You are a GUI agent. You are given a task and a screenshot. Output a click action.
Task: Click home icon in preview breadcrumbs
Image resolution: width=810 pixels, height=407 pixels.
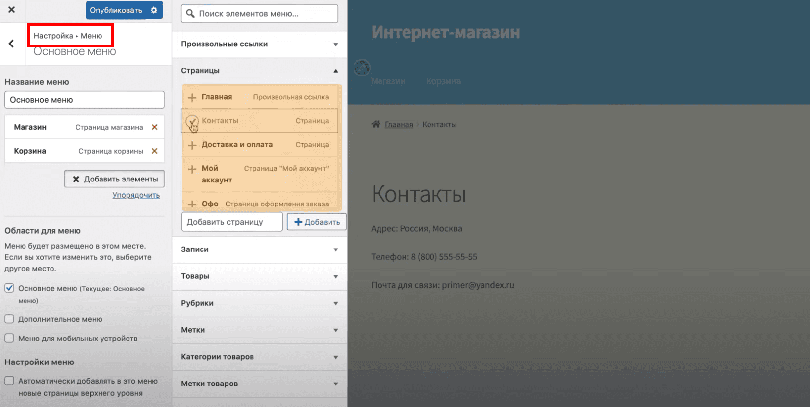pyautogui.click(x=376, y=124)
